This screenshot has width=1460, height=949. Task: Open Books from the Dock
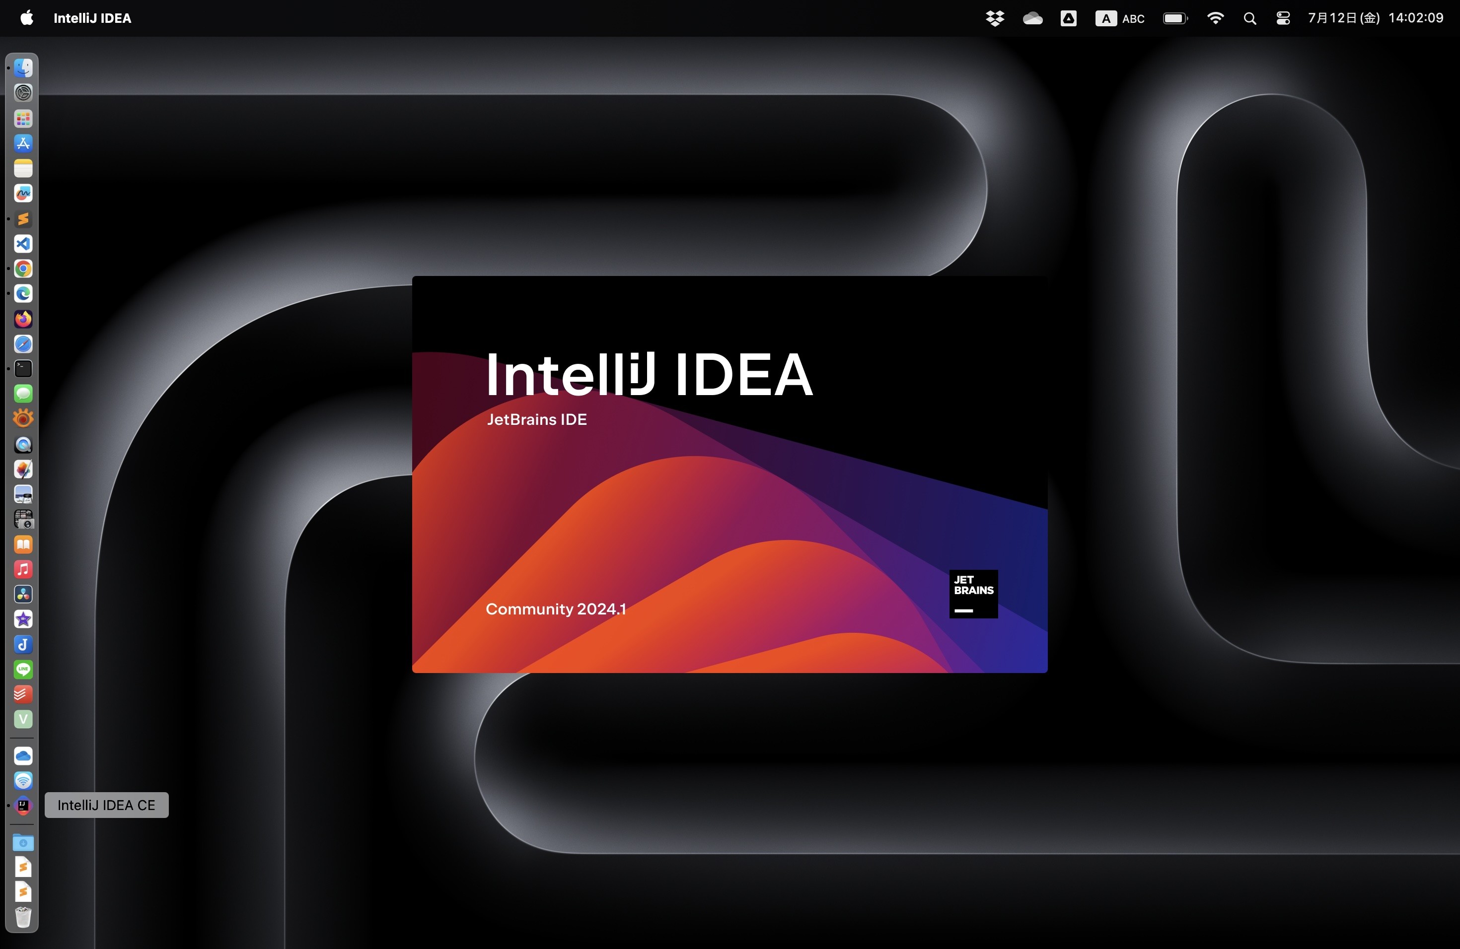[x=23, y=544]
